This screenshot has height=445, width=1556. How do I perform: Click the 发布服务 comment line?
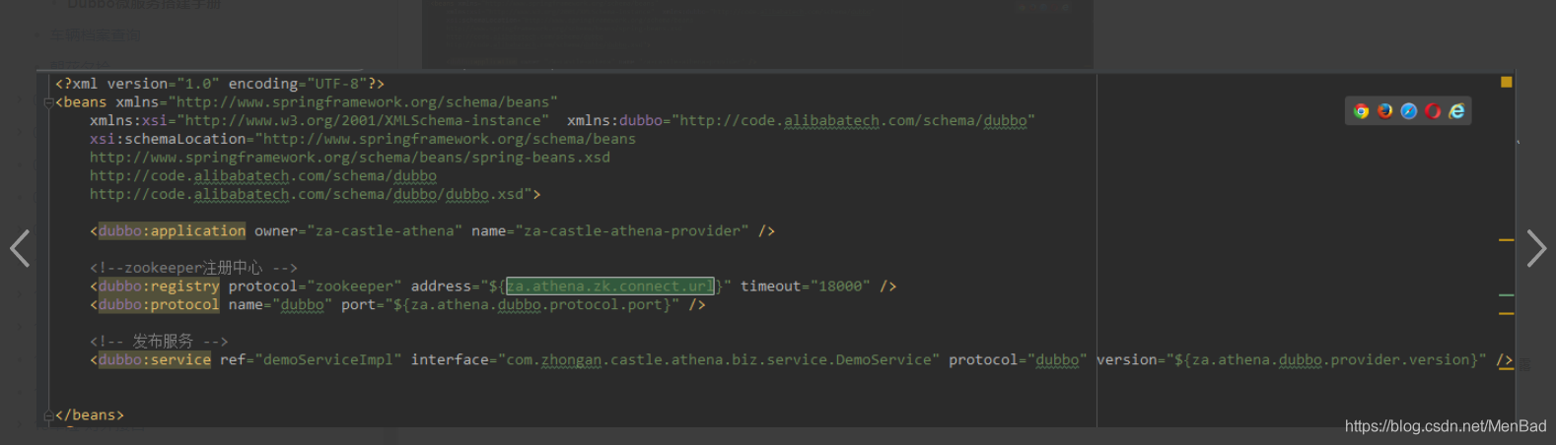[x=159, y=342]
